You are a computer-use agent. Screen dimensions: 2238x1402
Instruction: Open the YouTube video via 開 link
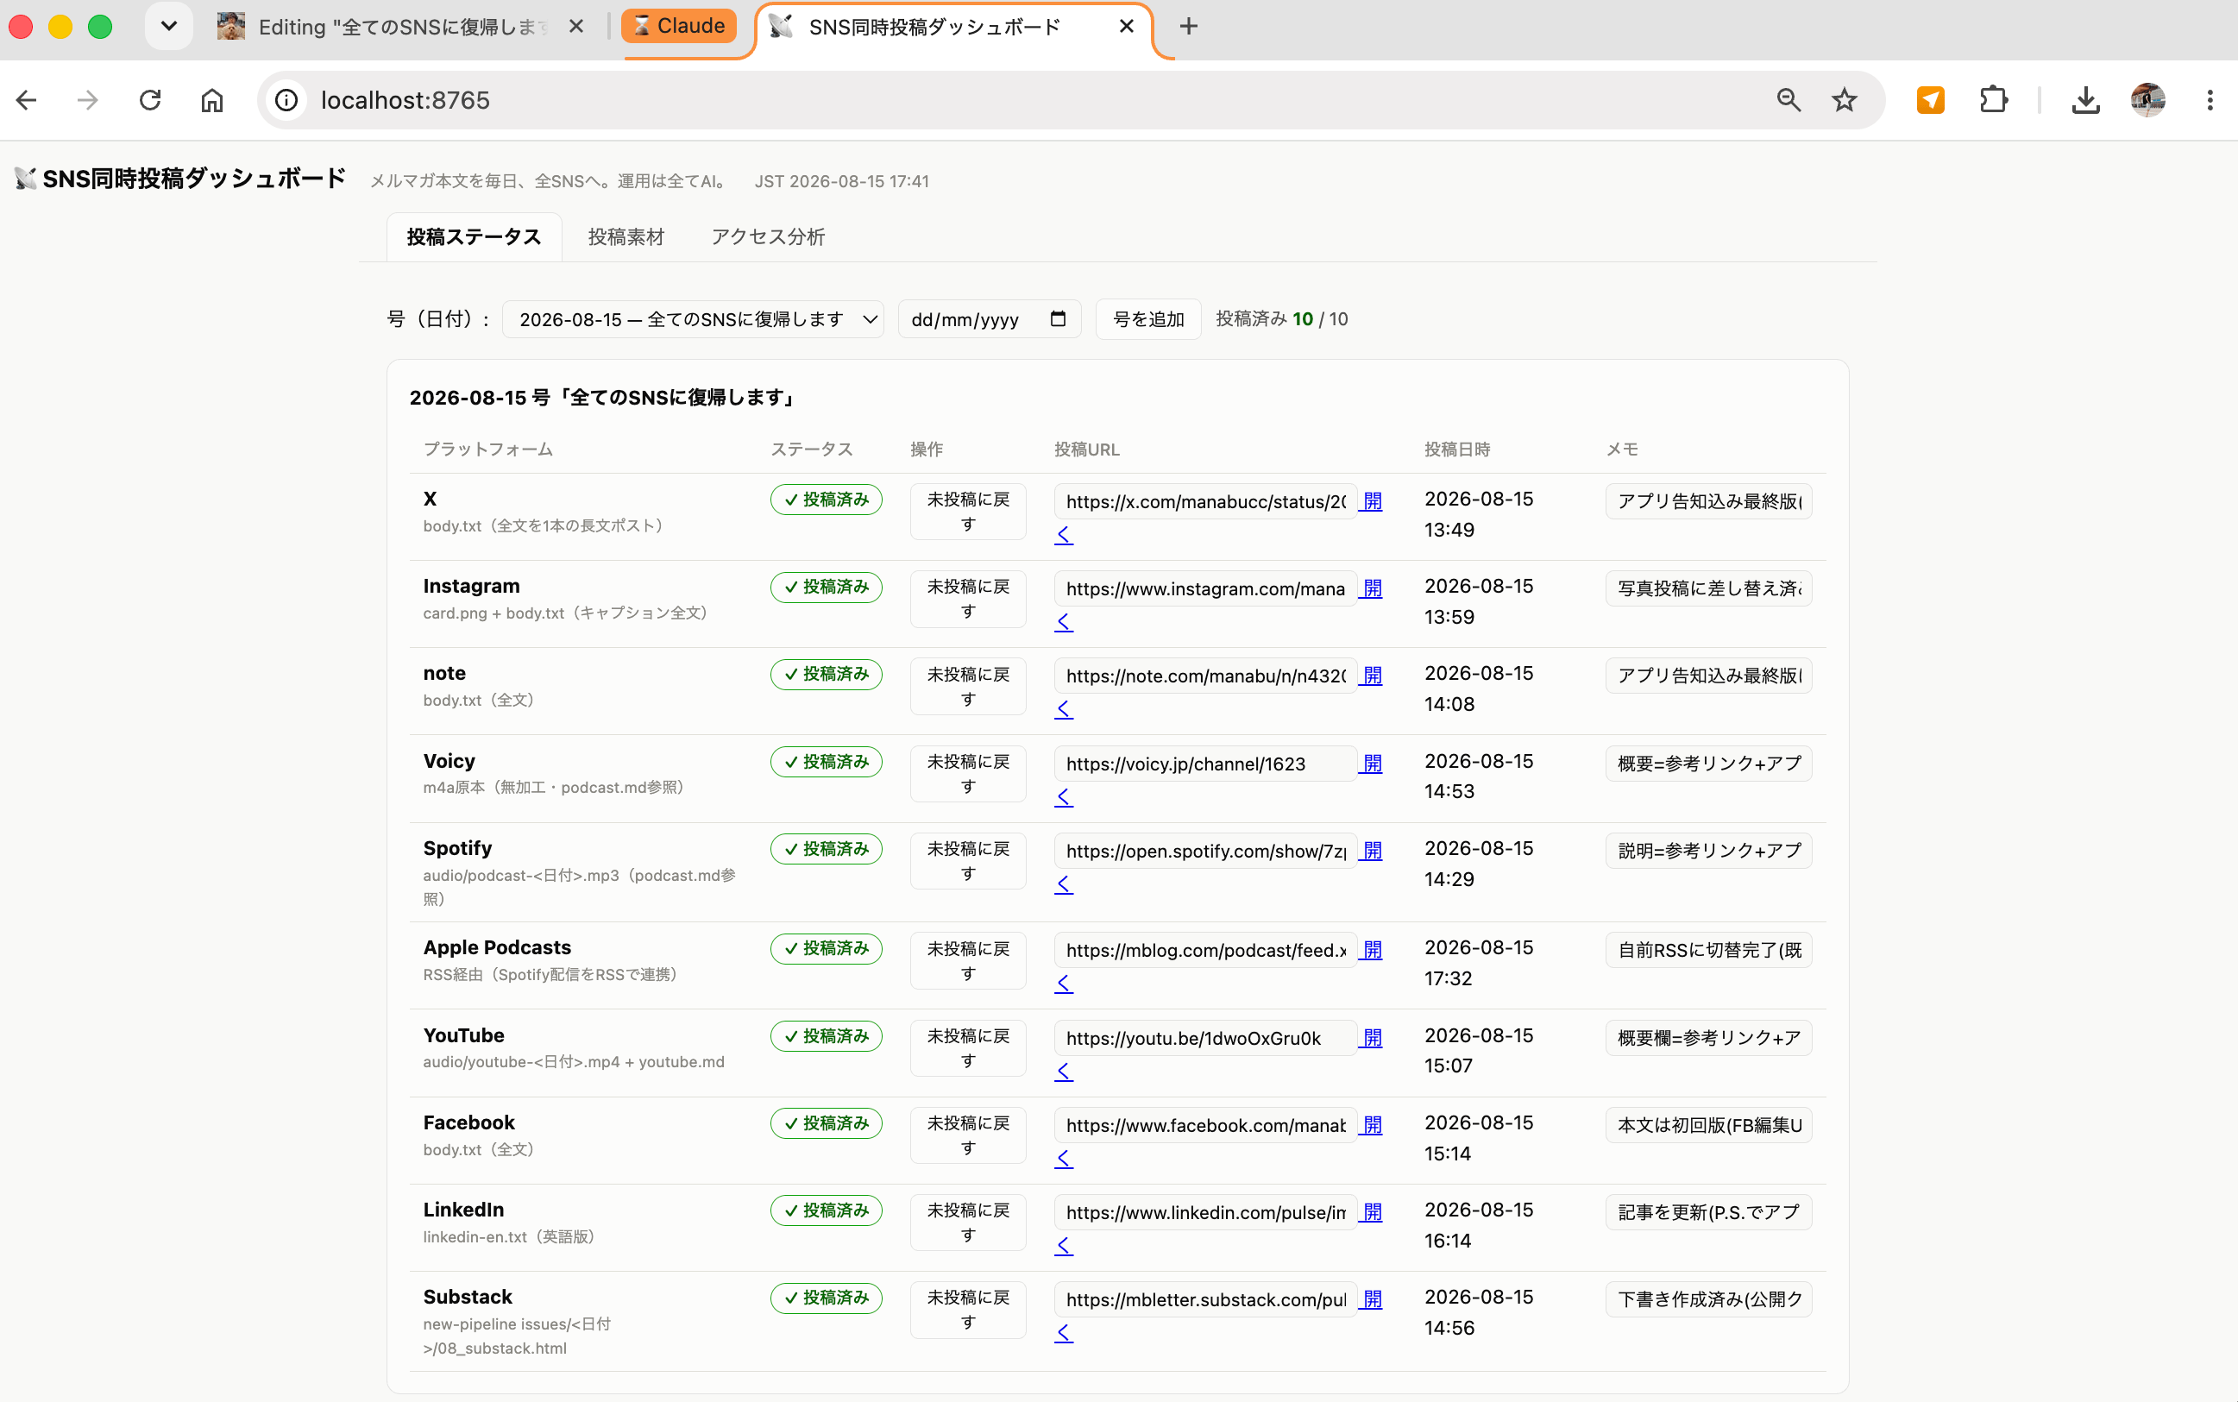(x=1372, y=1038)
